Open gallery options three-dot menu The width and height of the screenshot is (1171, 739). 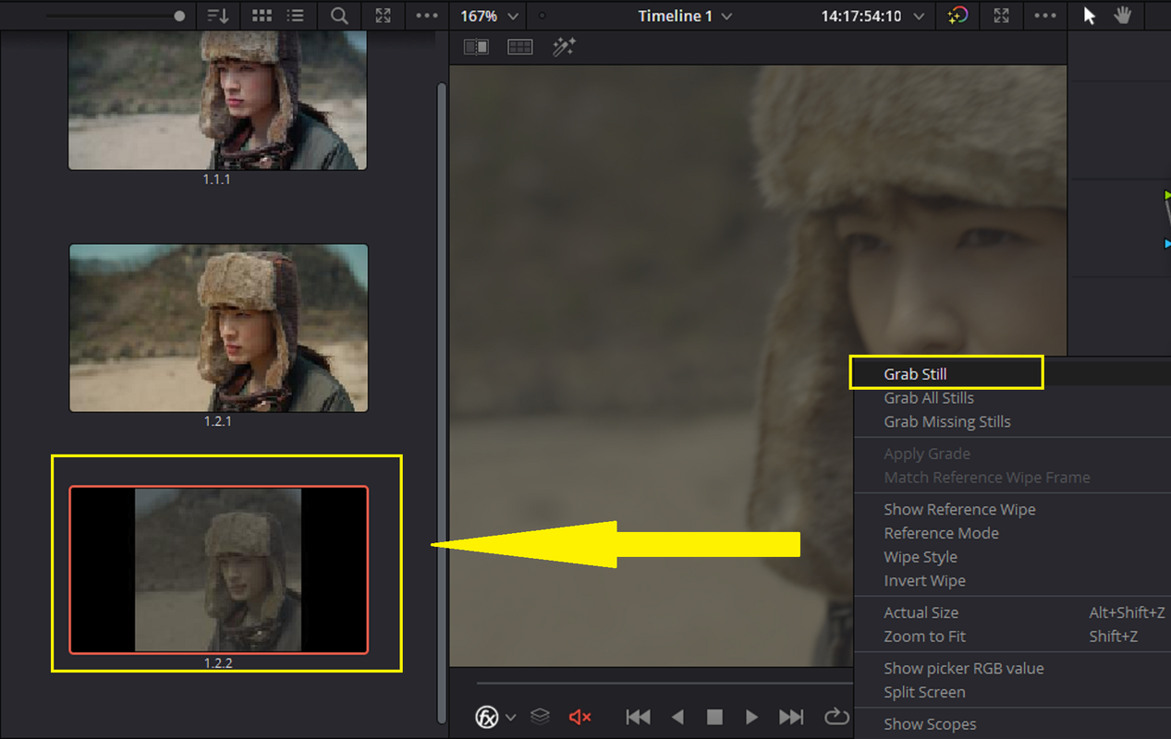(427, 16)
